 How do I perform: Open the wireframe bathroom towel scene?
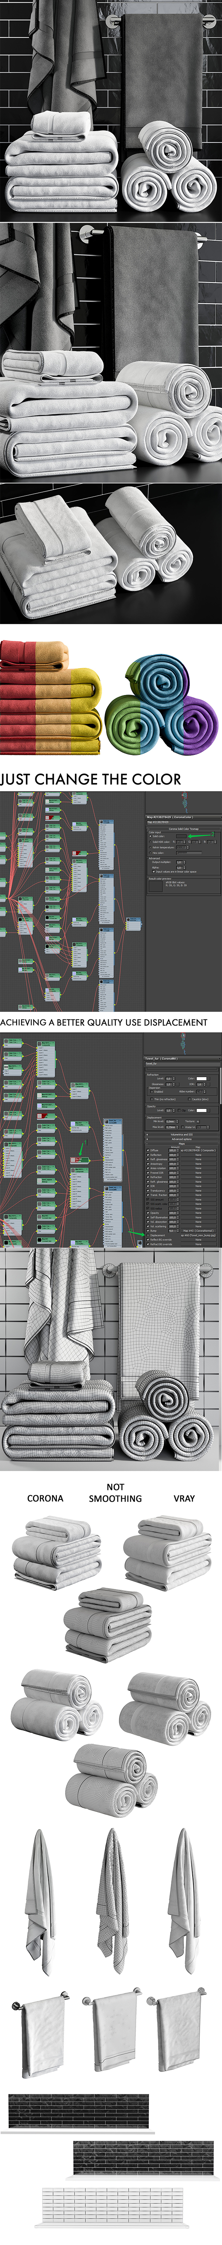click(x=111, y=1361)
